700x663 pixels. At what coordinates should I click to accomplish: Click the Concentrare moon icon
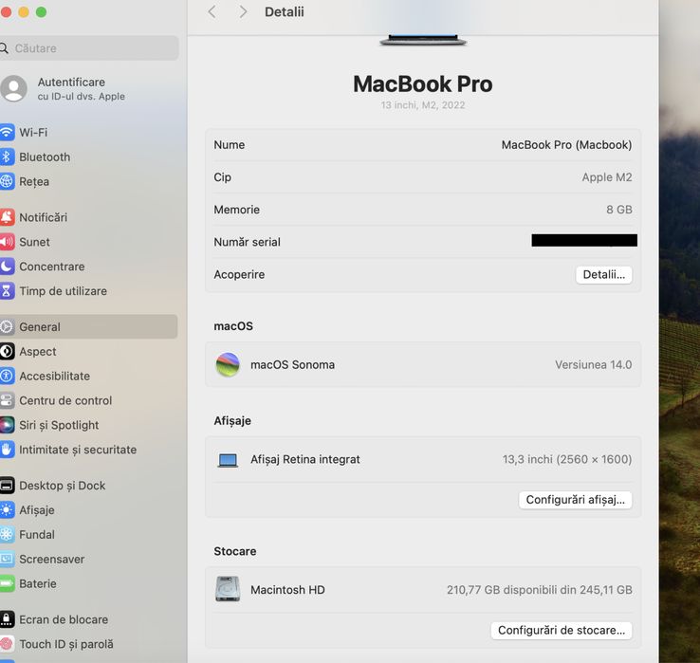[7, 267]
